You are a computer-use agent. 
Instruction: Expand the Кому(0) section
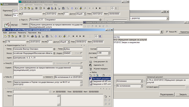[x=4, y=63]
